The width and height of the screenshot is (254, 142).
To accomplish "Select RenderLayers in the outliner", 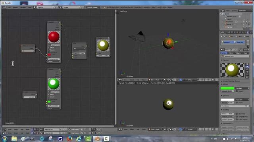I will pyautogui.click(x=232, y=17).
